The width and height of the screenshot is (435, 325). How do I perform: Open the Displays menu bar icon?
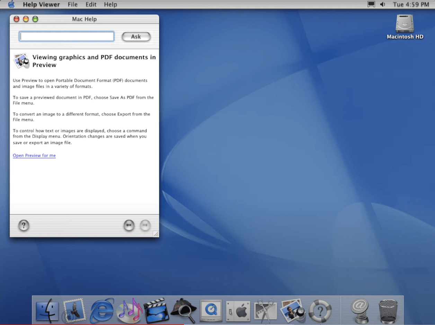pyautogui.click(x=371, y=5)
